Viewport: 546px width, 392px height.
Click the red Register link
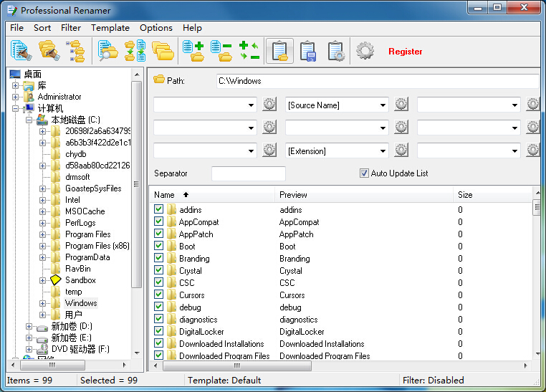[x=406, y=52]
